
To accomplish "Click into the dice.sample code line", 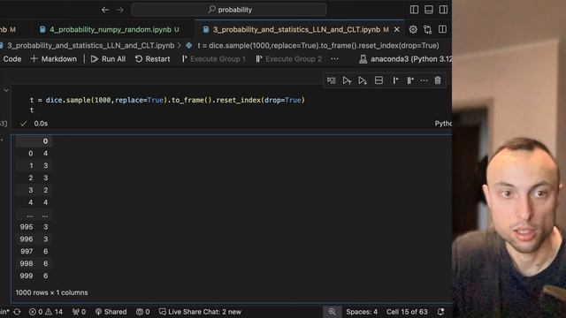I will (x=167, y=100).
